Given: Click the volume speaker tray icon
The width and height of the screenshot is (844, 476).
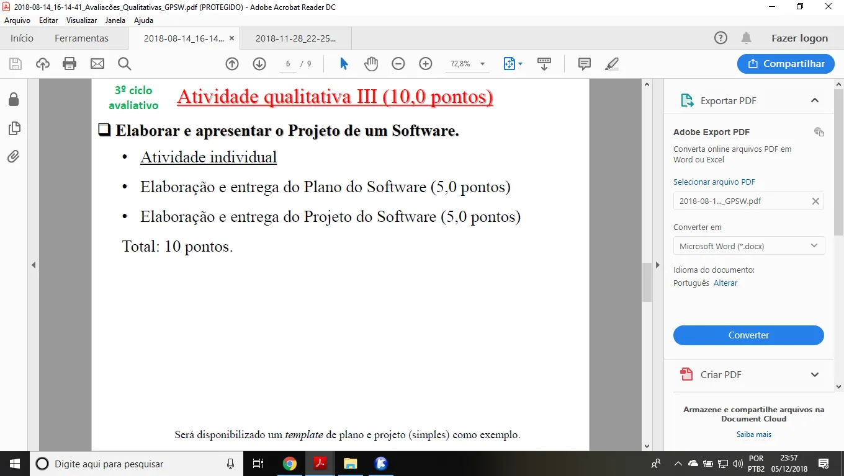Looking at the screenshot, I should coord(738,464).
